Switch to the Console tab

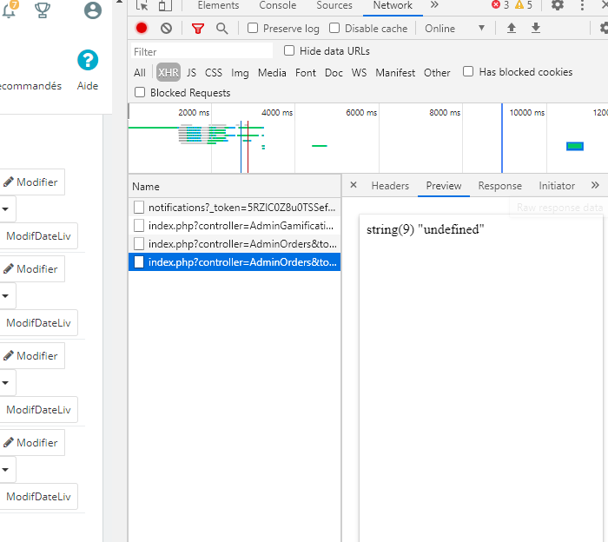(x=278, y=5)
